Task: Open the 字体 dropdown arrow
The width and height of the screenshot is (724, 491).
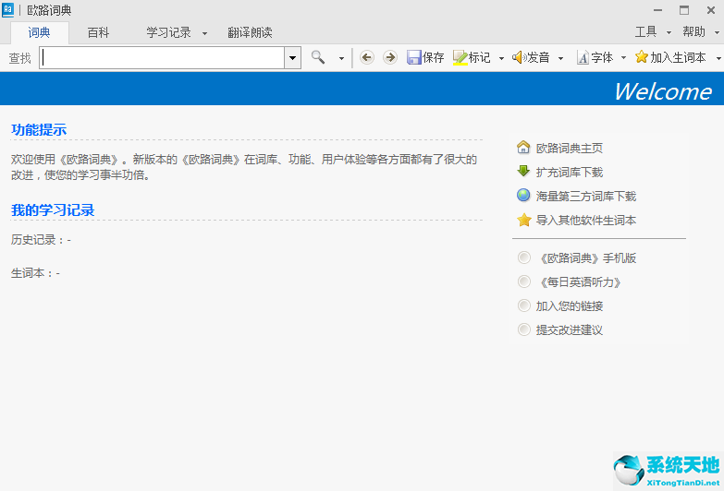Action: click(623, 58)
